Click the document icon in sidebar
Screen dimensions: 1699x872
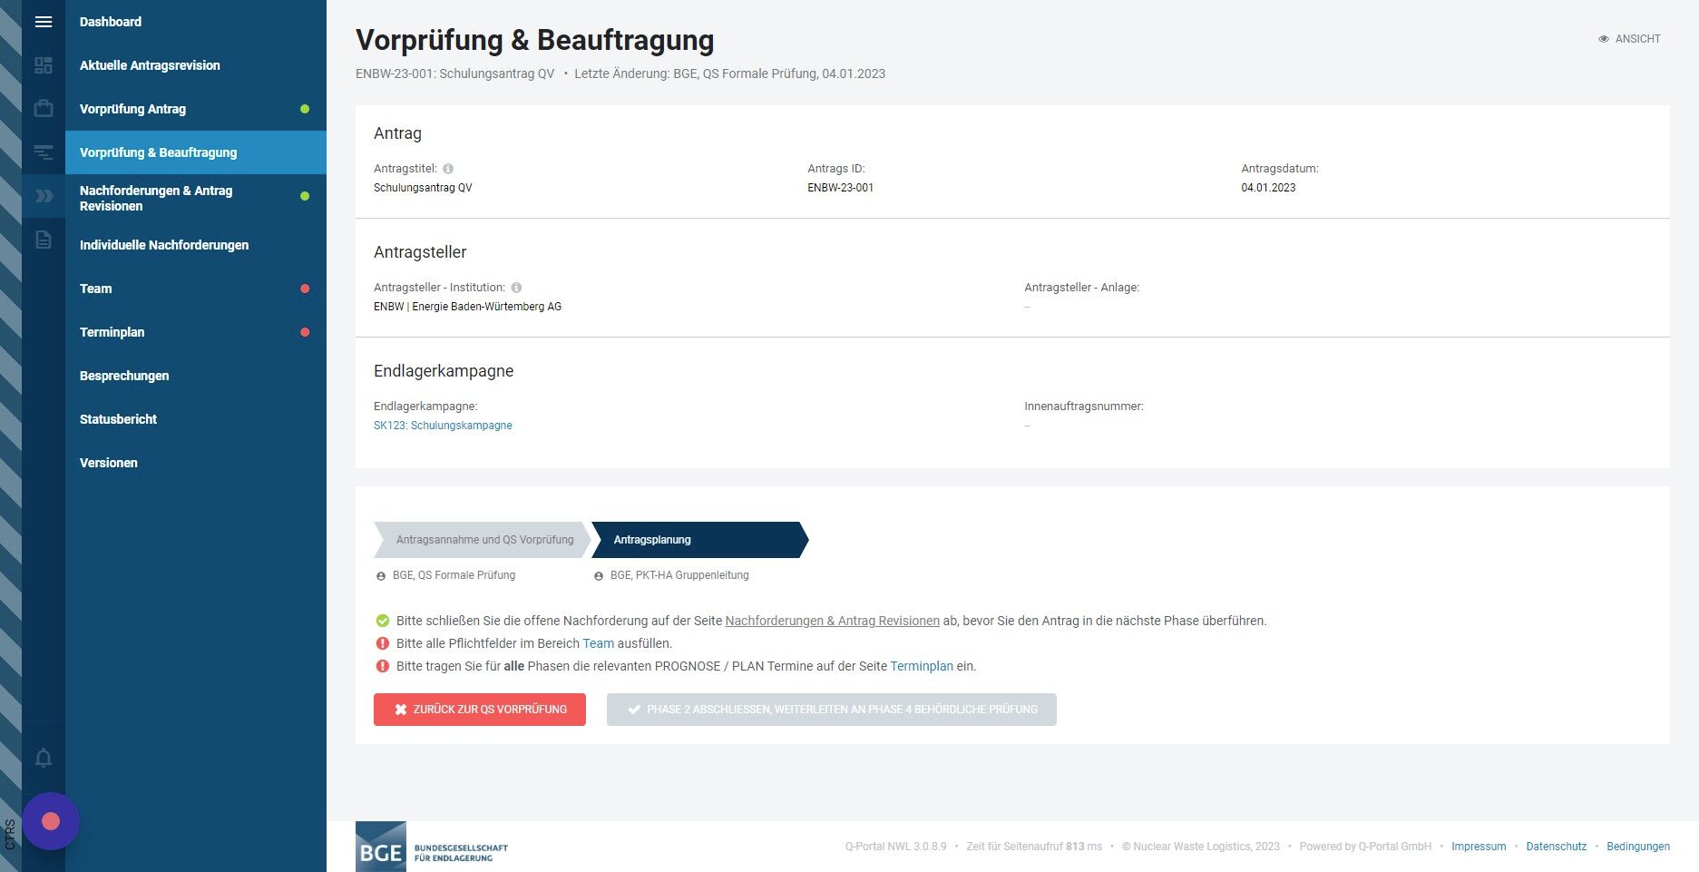[44, 240]
